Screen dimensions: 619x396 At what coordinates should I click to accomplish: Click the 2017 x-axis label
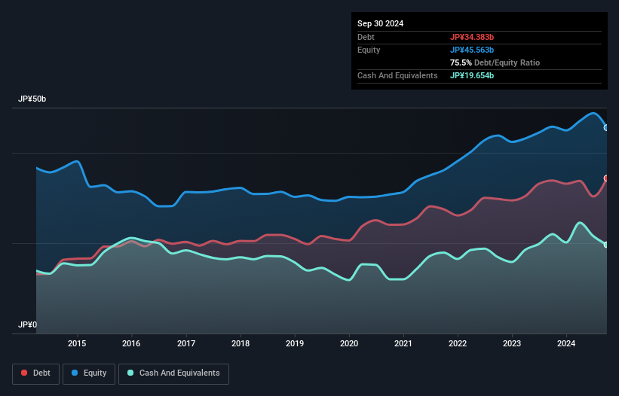(186, 343)
